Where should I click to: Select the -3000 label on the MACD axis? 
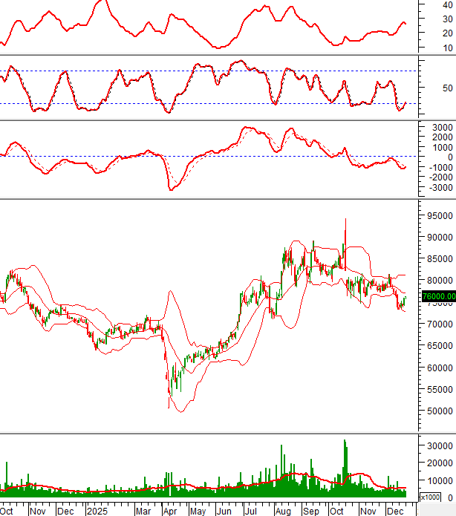438,188
